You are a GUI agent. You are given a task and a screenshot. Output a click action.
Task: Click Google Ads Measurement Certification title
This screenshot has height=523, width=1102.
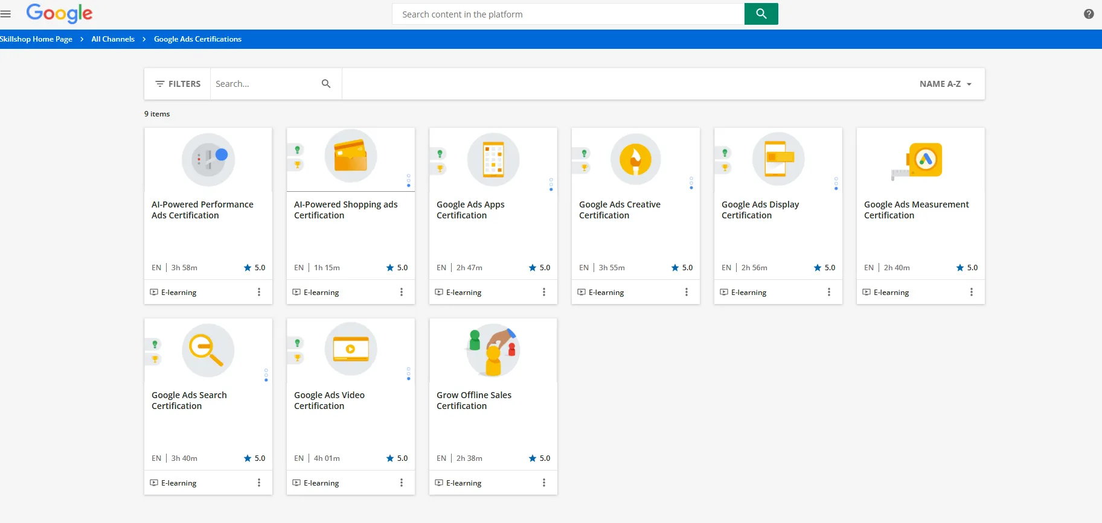[917, 210]
